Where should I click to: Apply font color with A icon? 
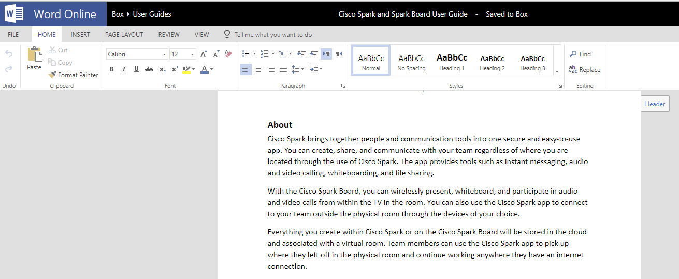pyautogui.click(x=204, y=69)
